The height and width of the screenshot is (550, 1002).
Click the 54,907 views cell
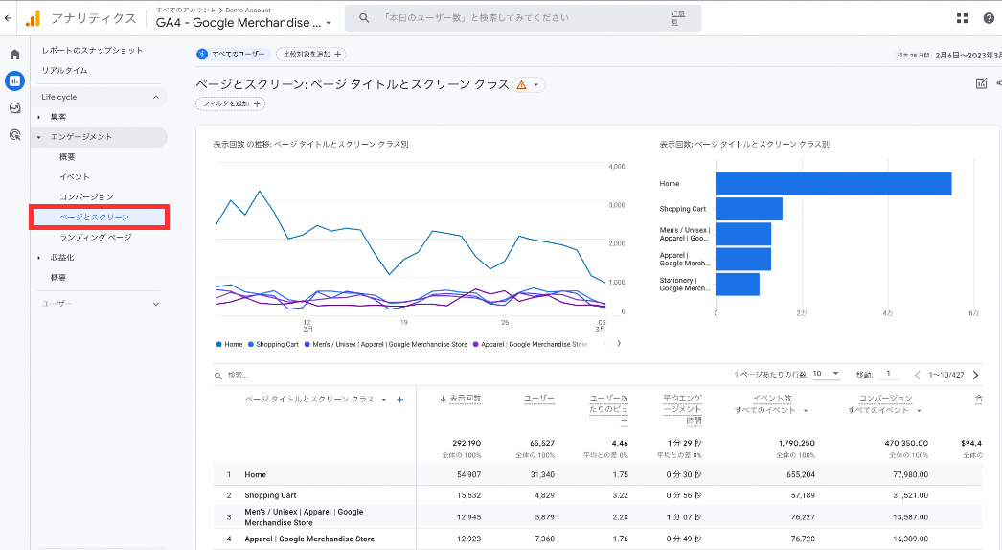pos(469,474)
